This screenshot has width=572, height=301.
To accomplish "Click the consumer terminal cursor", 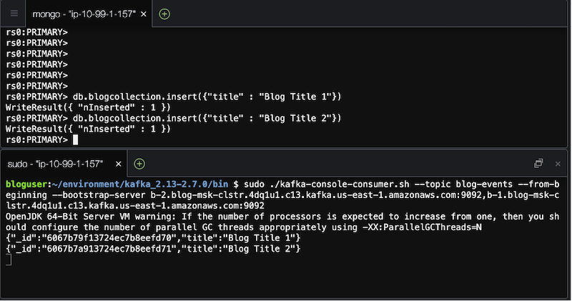I will pyautogui.click(x=9, y=260).
